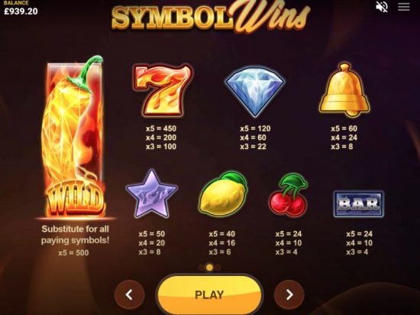The image size is (420, 315).
Task: Open the hamburger menu
Action: [404, 7]
